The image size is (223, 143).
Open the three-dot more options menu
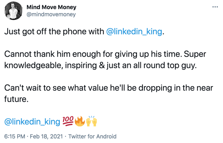pyautogui.click(x=215, y=7)
